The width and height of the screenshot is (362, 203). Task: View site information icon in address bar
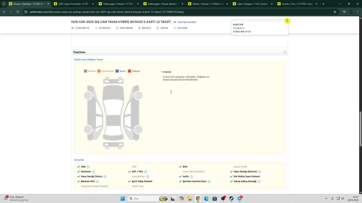coord(26,12)
